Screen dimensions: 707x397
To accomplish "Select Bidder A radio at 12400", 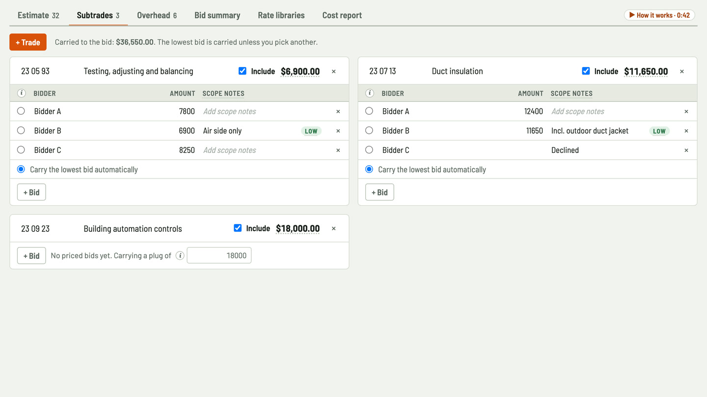I will point(369,111).
